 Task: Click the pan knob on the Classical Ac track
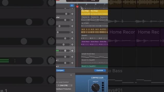(x=72, y=20)
